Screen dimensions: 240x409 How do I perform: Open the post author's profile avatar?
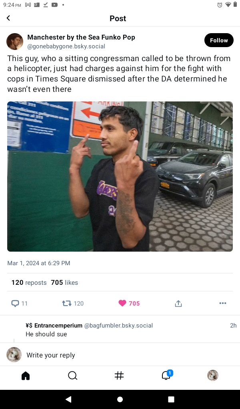pos(15,42)
